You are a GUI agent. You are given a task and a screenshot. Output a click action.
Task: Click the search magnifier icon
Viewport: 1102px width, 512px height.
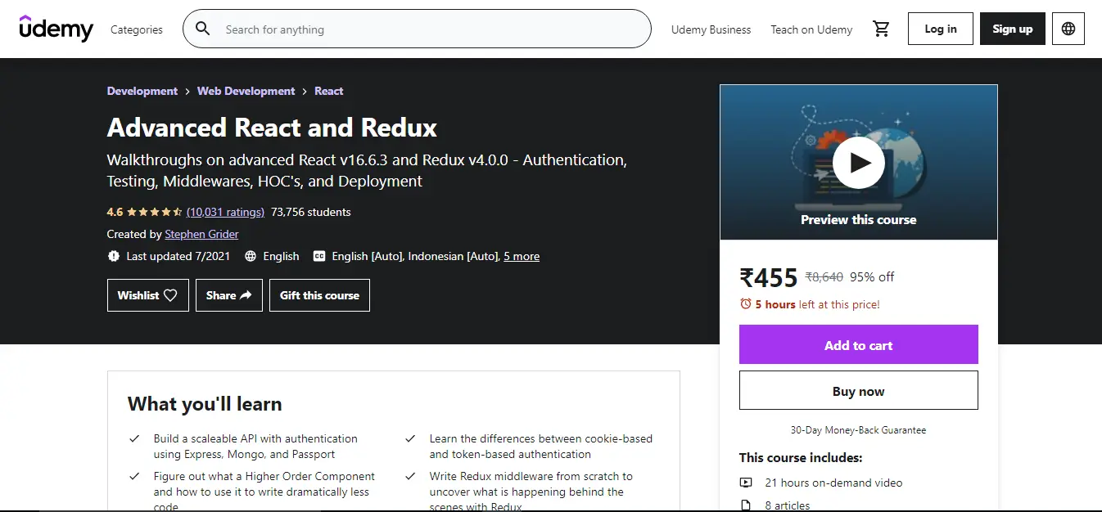[x=202, y=29]
